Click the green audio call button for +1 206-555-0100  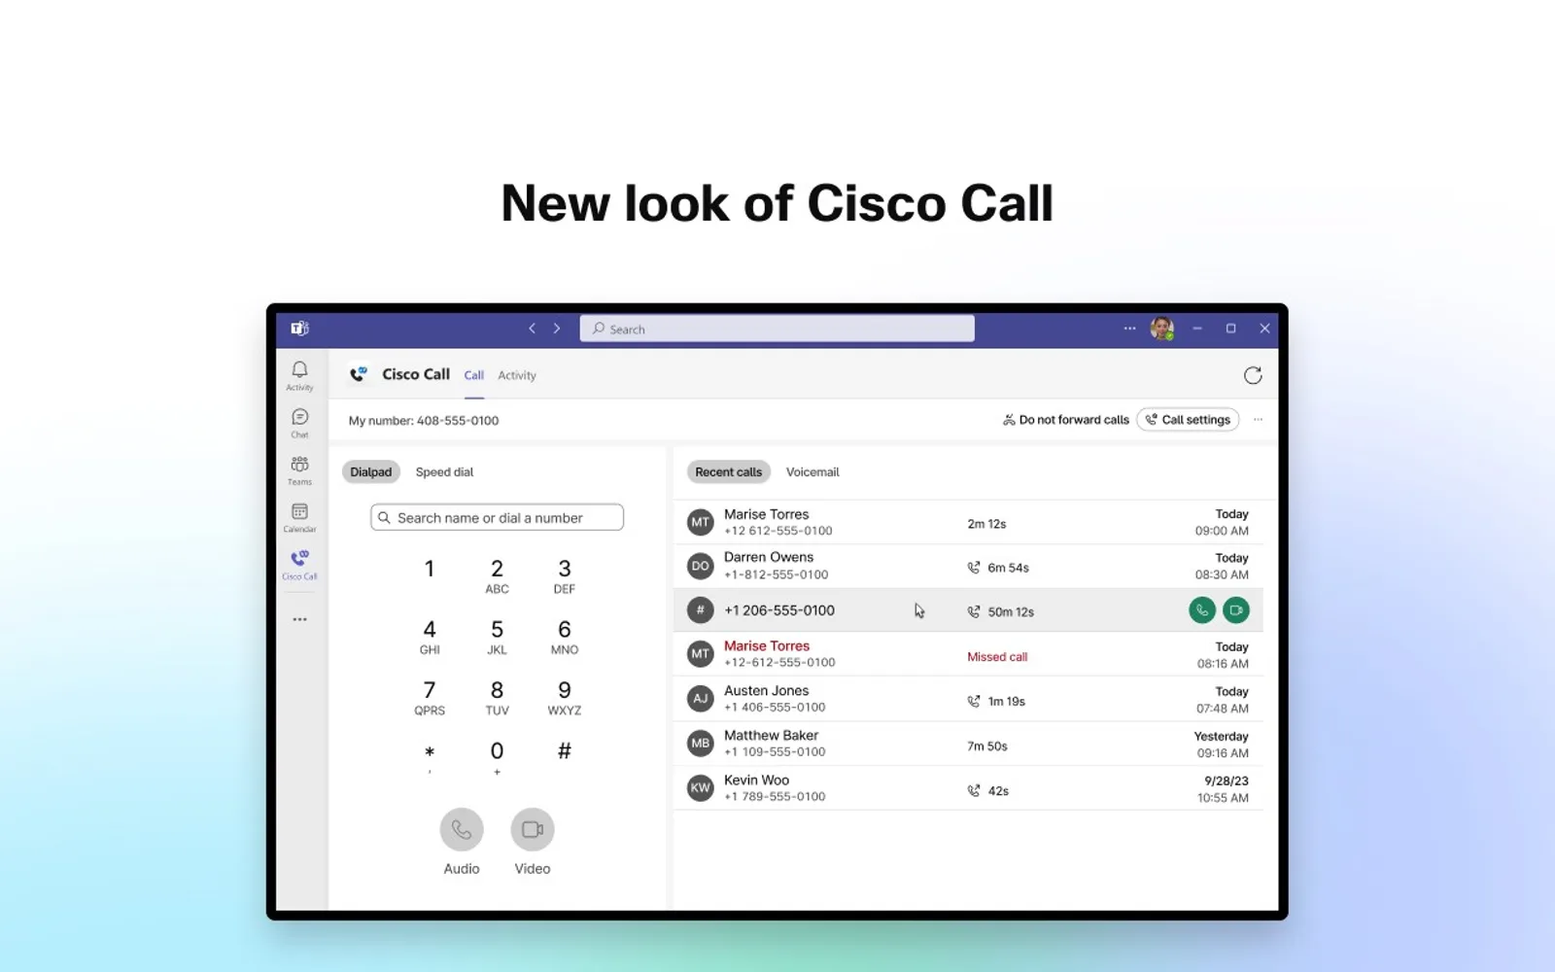pos(1202,610)
